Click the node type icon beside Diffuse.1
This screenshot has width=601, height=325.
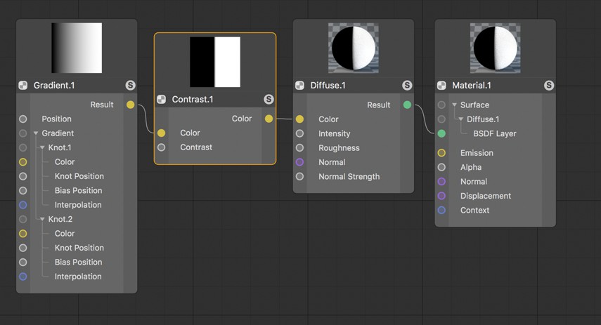click(299, 86)
